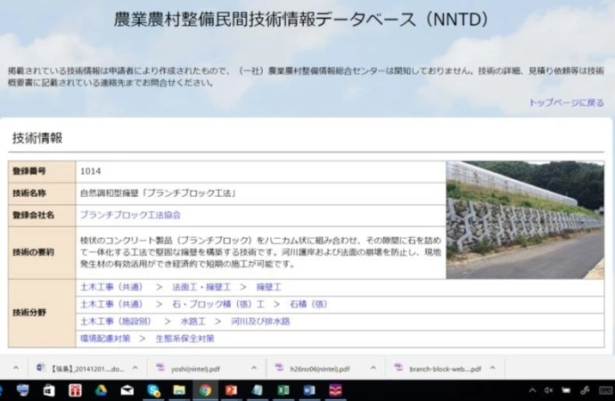
Task: Show hidden system tray icons chevron
Action: tap(532, 390)
